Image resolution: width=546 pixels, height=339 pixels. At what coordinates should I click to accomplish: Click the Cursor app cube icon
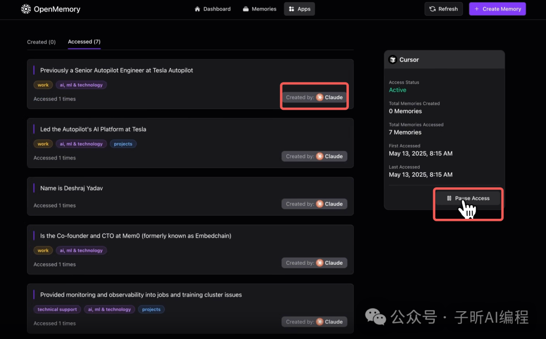[x=393, y=60]
